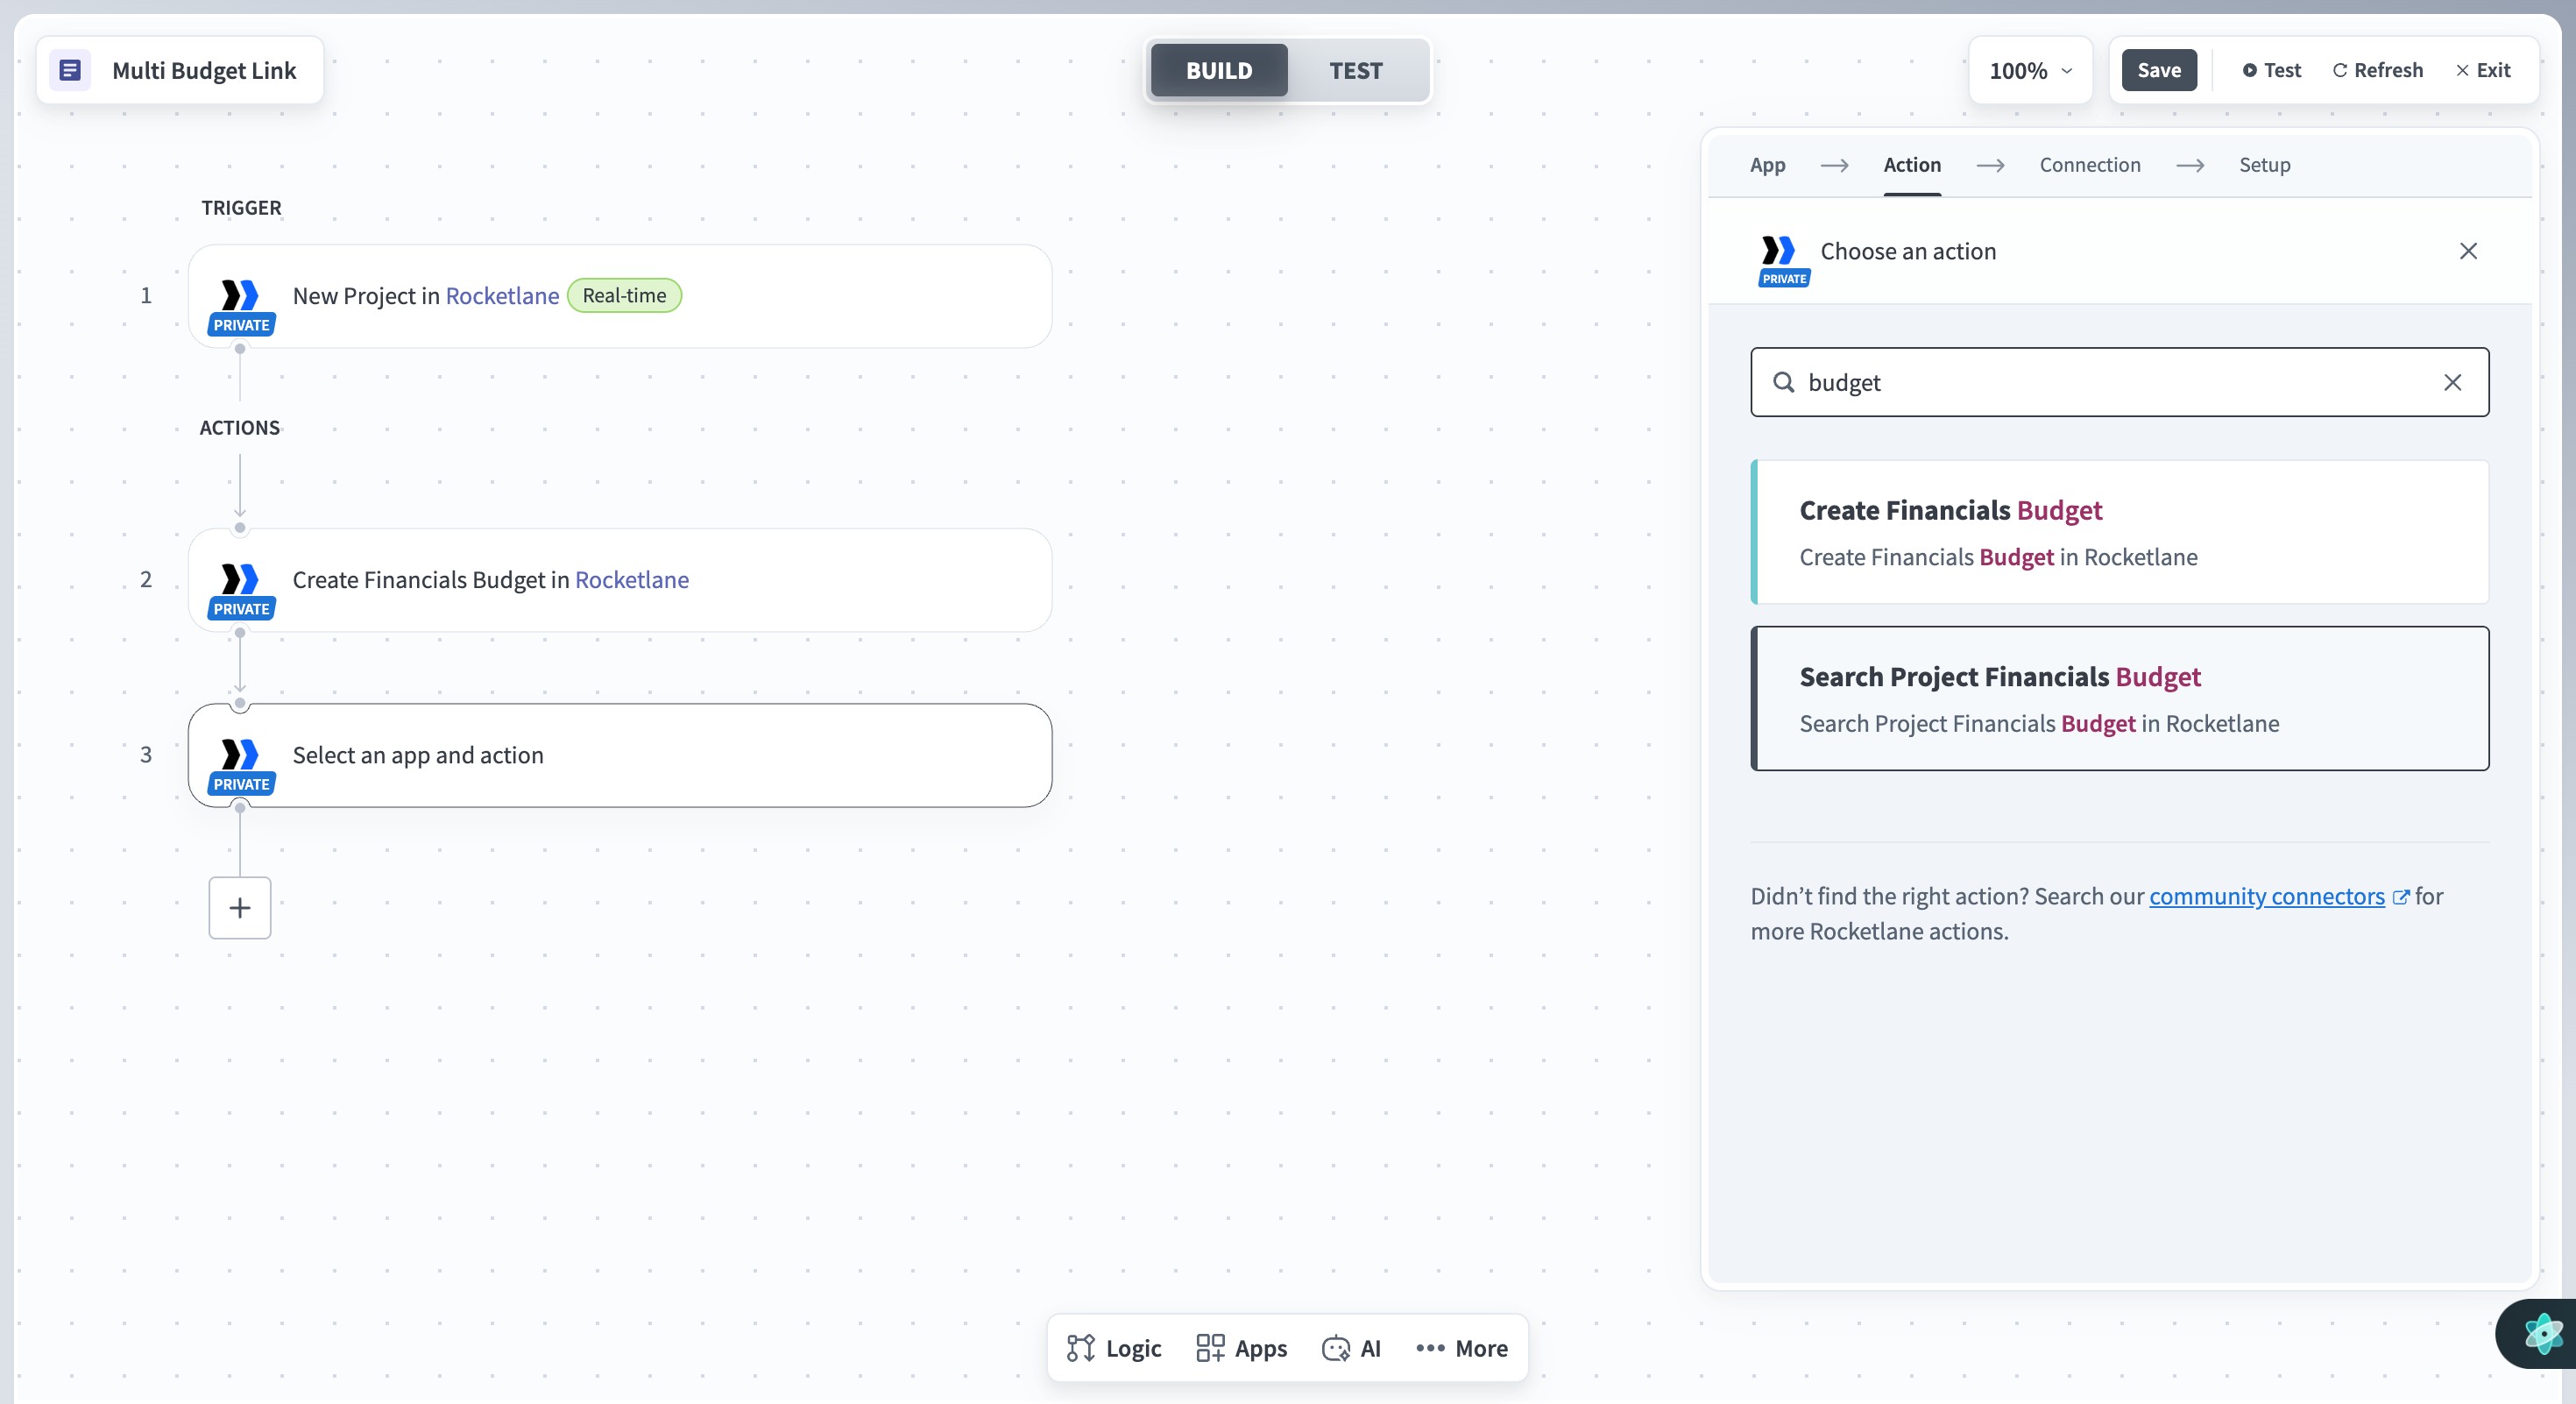Select step 3 Select an app and action
Viewport: 2576px width, 1404px height.
click(619, 755)
